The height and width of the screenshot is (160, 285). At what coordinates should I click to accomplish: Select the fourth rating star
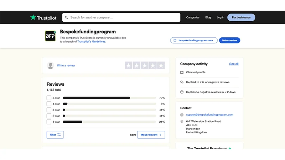(153, 65)
